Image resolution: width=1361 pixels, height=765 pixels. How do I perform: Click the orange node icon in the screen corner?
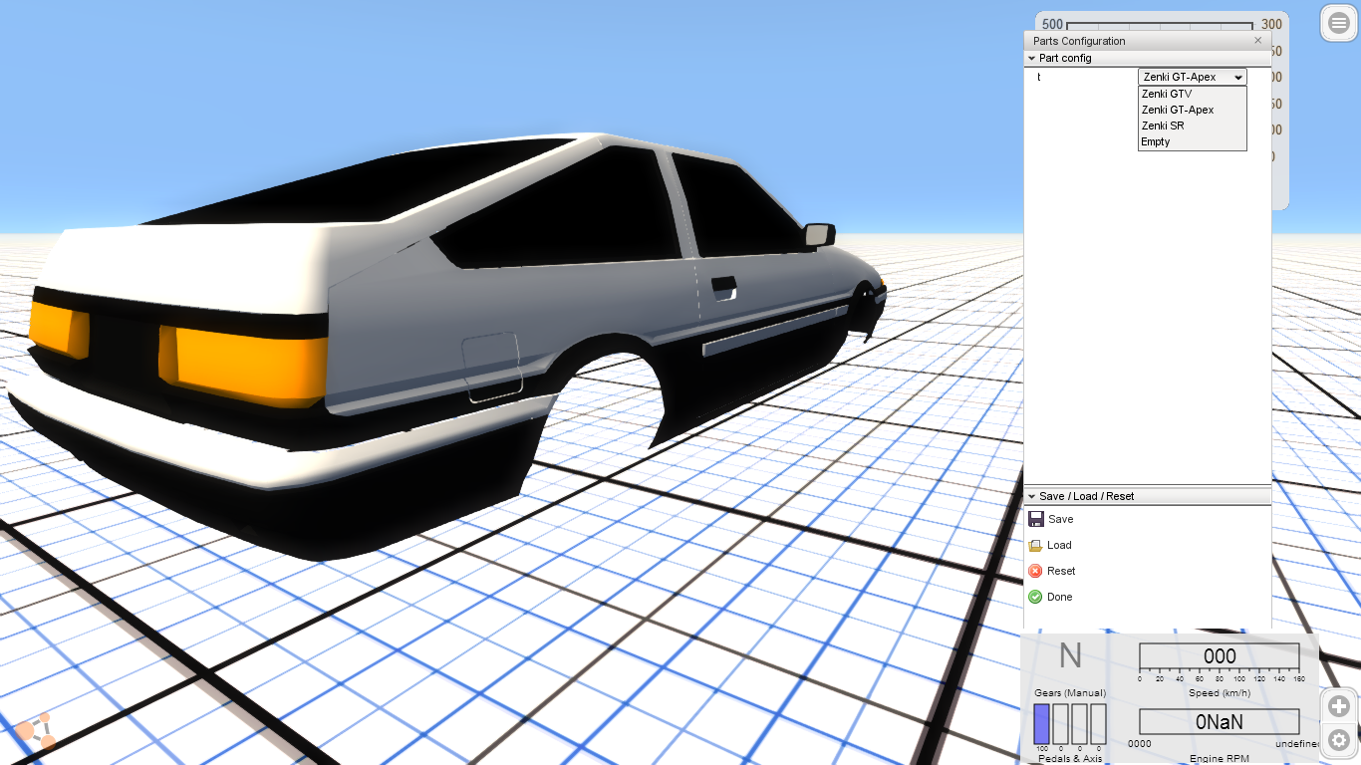point(34,731)
